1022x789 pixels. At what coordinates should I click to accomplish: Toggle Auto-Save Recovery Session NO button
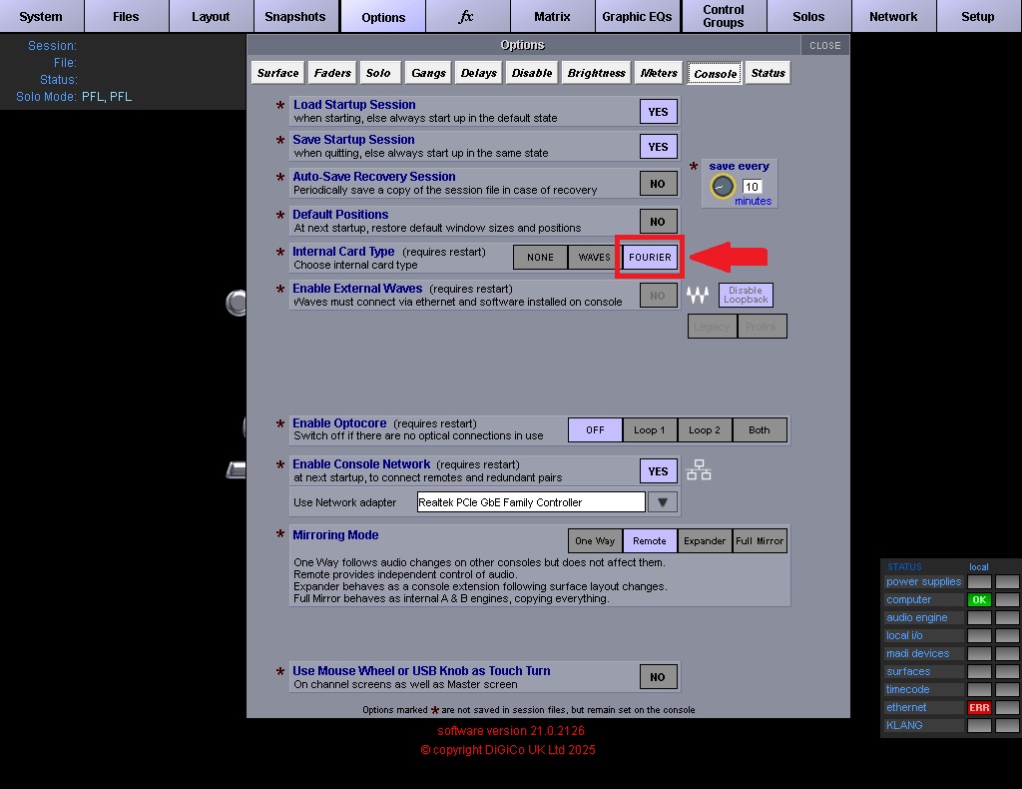659,184
